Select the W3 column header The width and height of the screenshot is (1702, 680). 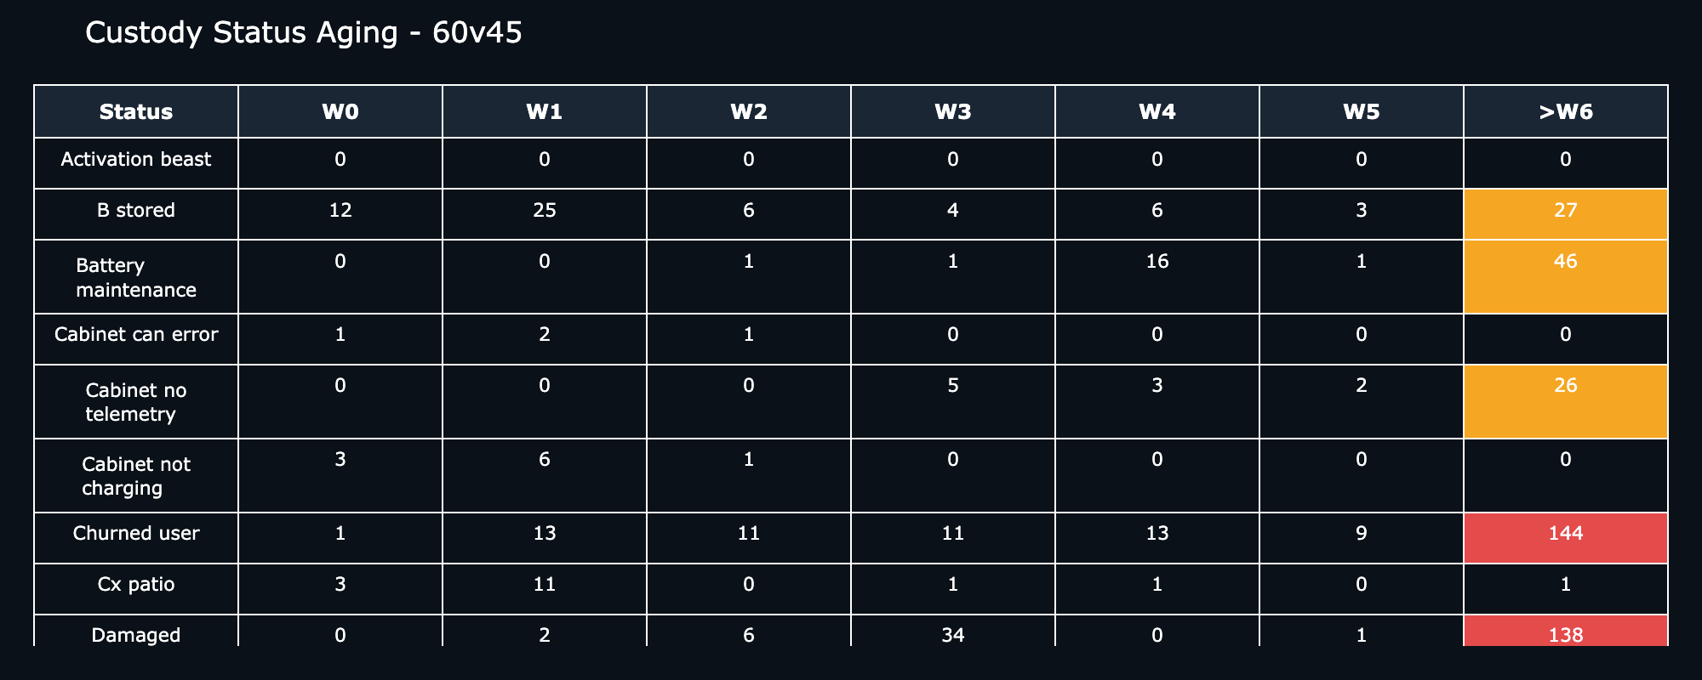pos(953,111)
